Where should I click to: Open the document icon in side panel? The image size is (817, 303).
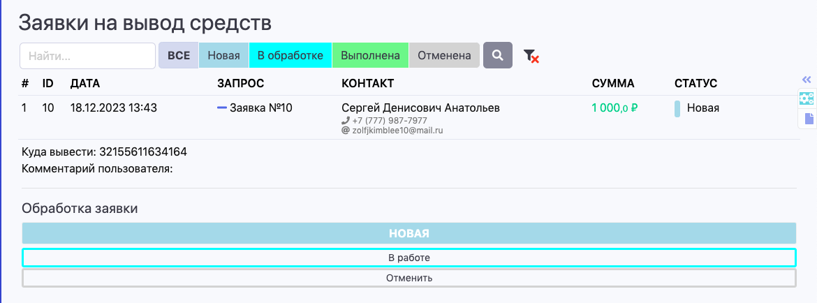click(809, 119)
